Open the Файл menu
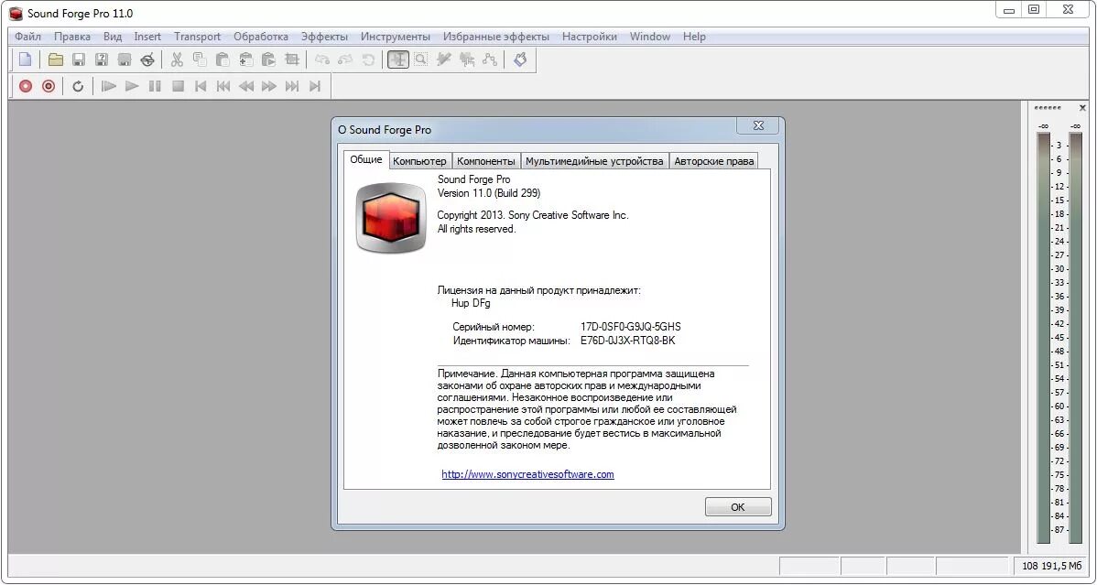This screenshot has width=1097, height=585. pos(28,37)
